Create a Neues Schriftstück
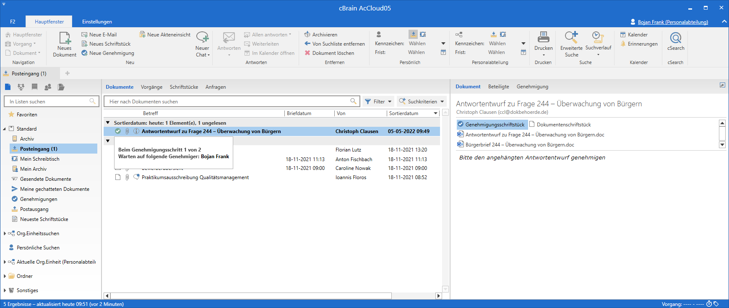The image size is (729, 308). (x=106, y=44)
